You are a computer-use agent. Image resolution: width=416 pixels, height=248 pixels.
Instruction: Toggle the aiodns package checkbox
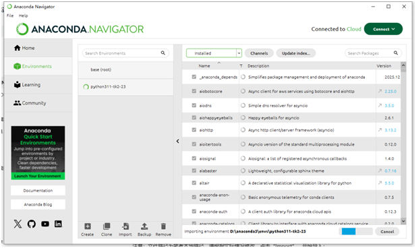[x=194, y=106]
